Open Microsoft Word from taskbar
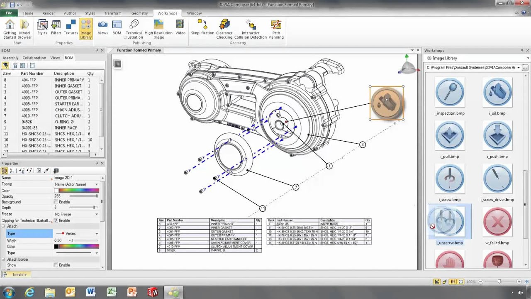Viewport: 531px width, 299px height. (x=91, y=292)
